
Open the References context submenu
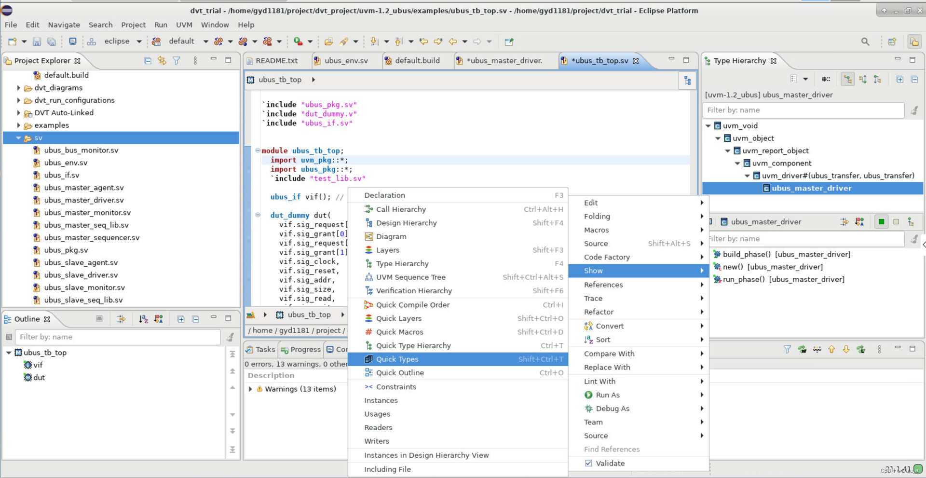point(639,285)
